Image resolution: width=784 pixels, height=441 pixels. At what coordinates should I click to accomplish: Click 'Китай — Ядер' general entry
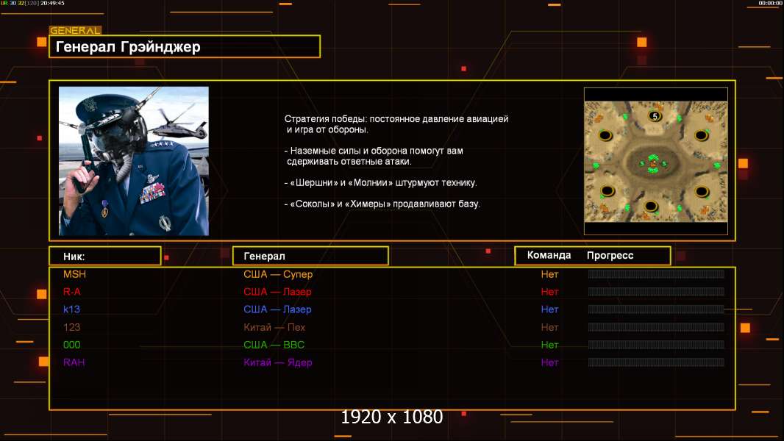277,362
